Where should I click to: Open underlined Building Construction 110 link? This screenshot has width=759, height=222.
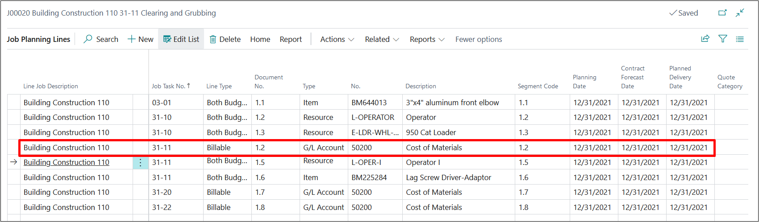click(x=66, y=162)
